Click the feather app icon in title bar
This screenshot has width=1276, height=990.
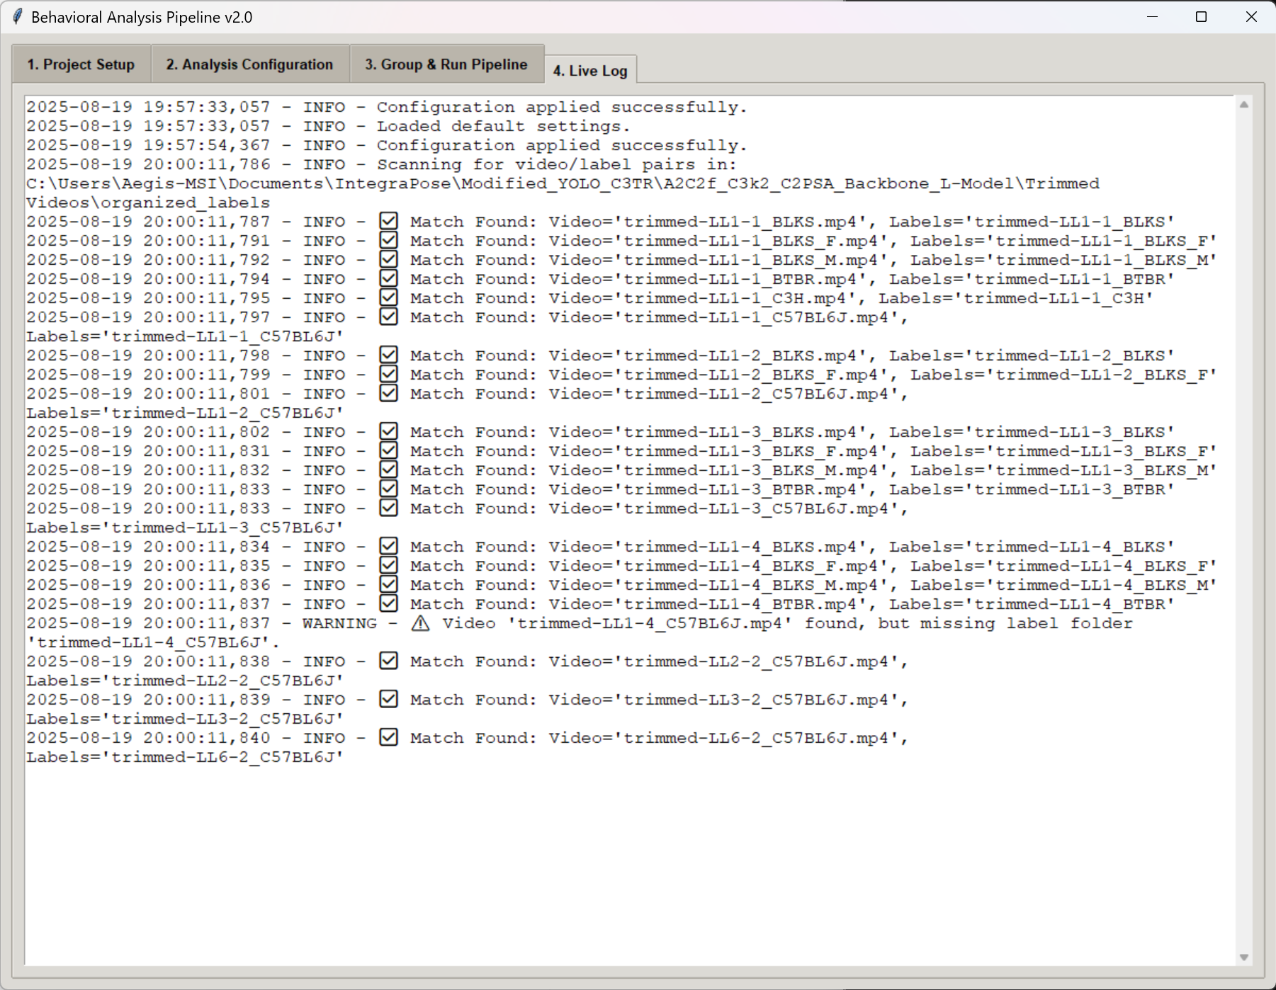coord(17,17)
